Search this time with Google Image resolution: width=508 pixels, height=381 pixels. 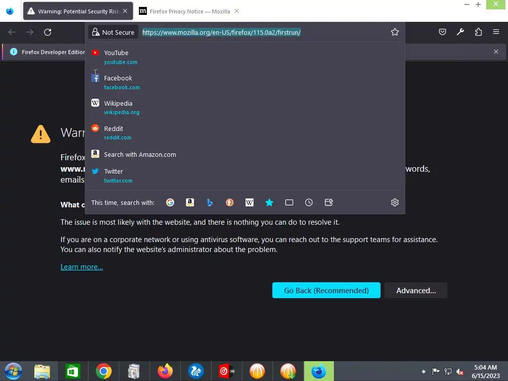170,202
